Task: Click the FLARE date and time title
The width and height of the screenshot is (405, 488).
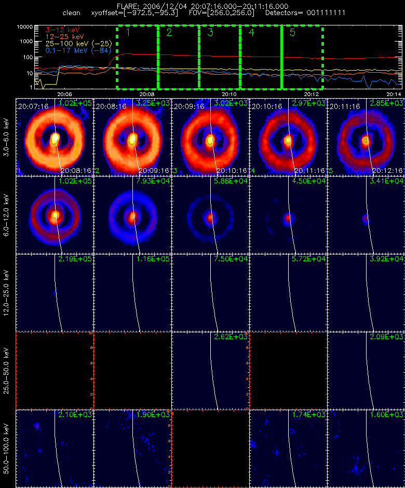Action: (x=203, y=6)
